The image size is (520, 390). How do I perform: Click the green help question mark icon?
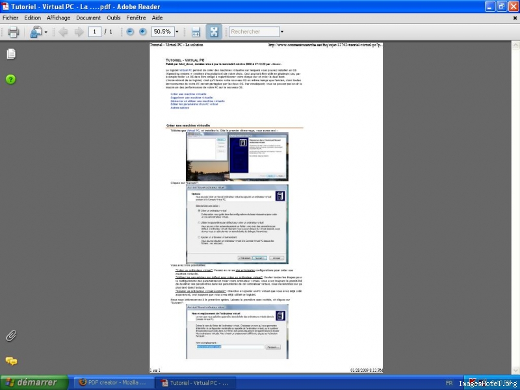(x=10, y=79)
